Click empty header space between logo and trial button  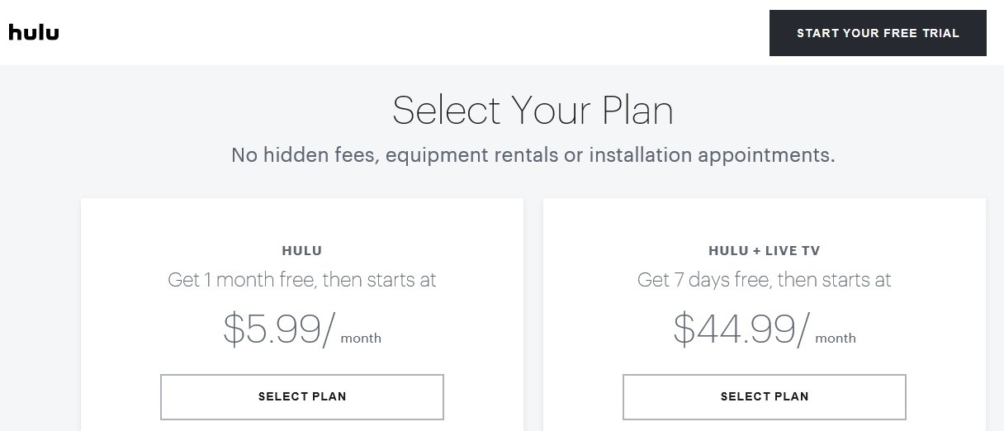click(x=413, y=33)
